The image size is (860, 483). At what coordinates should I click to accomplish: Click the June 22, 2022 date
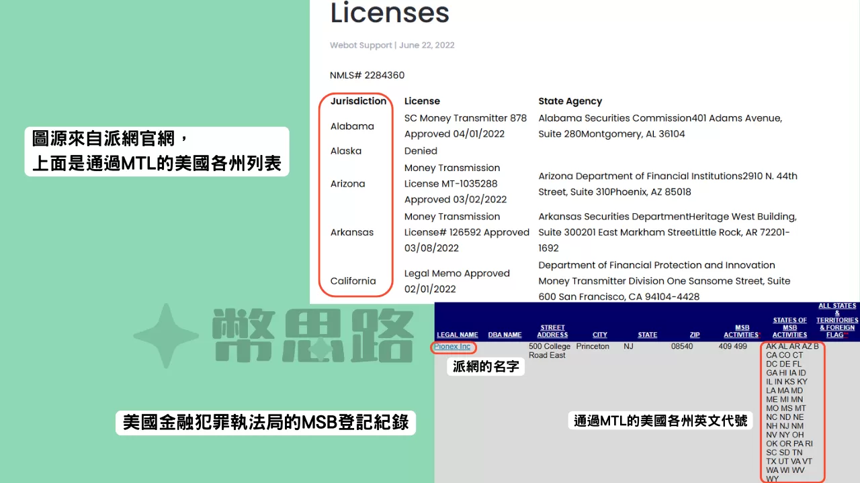pos(427,46)
